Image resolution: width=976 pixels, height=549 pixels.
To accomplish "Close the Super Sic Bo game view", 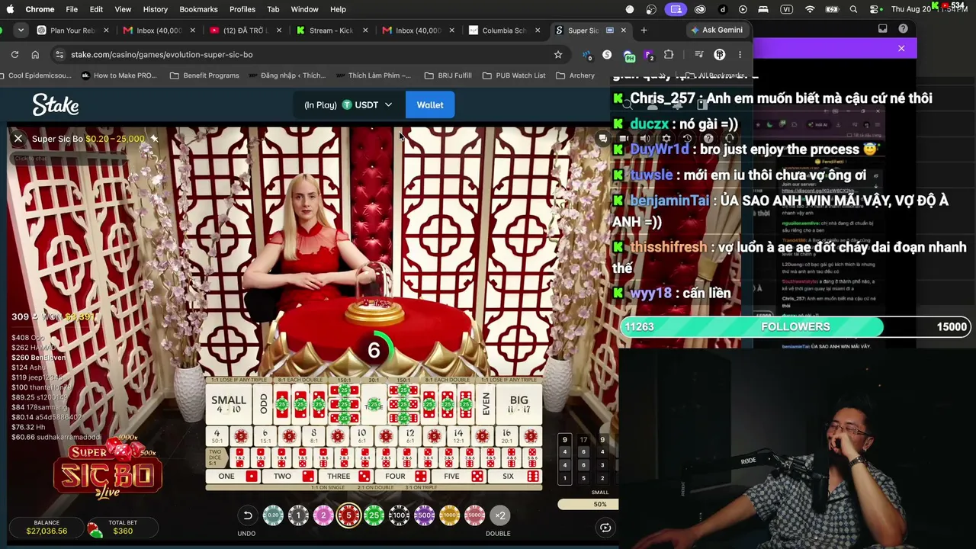I will (x=18, y=139).
